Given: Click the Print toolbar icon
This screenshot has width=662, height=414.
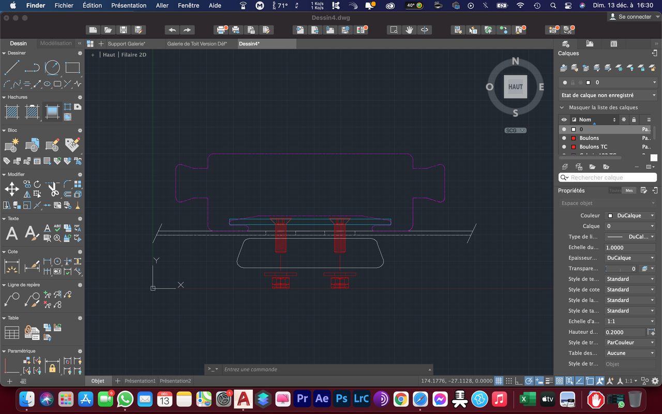Looking at the screenshot, I should [221, 30].
